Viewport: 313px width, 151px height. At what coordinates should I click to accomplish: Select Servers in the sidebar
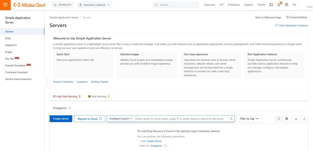(x=22, y=31)
